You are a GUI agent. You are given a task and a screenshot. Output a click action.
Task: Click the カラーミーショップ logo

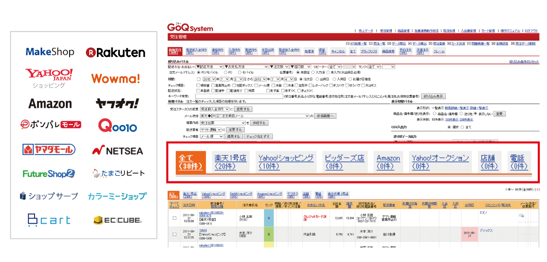[x=117, y=196]
